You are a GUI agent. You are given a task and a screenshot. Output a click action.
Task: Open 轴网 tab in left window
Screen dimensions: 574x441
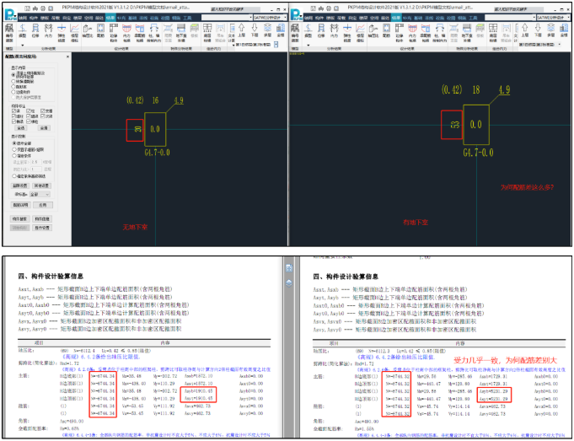(x=23, y=18)
